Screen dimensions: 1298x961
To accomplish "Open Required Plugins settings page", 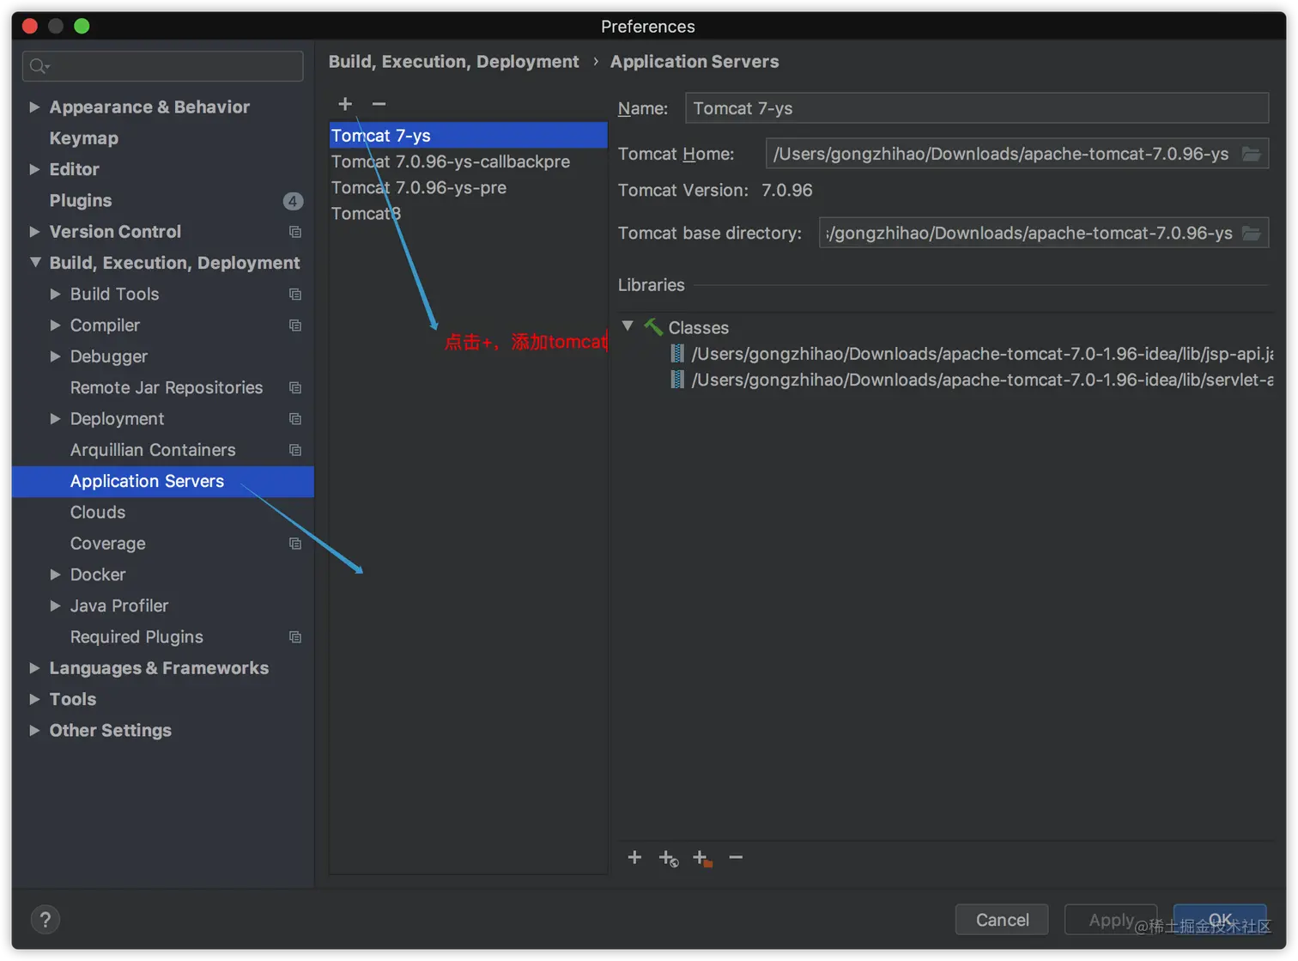I will coord(136,637).
